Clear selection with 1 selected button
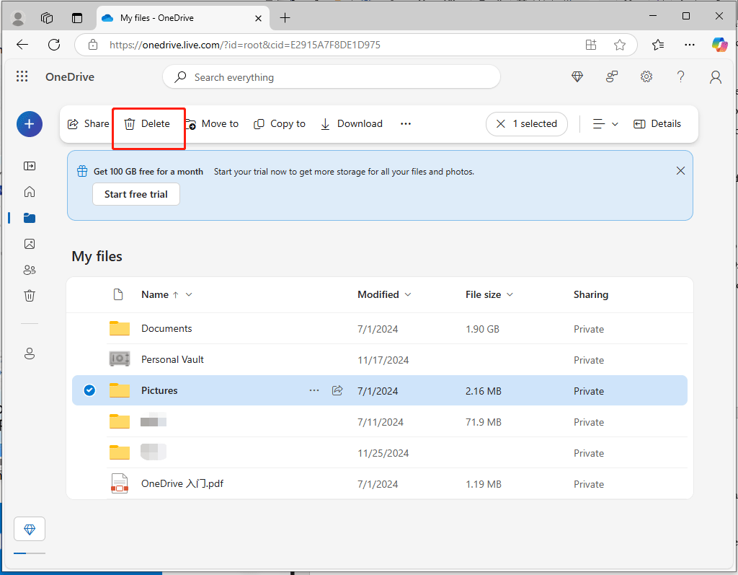The width and height of the screenshot is (738, 575). [527, 124]
